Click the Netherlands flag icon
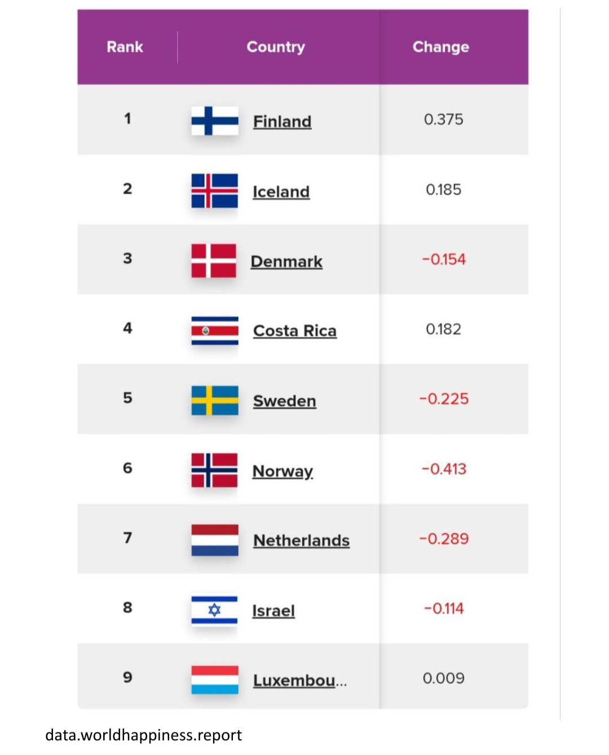This screenshot has height=755, width=609. pos(214,540)
